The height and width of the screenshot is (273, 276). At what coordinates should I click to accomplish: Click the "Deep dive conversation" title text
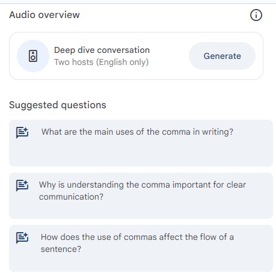pyautogui.click(x=102, y=50)
